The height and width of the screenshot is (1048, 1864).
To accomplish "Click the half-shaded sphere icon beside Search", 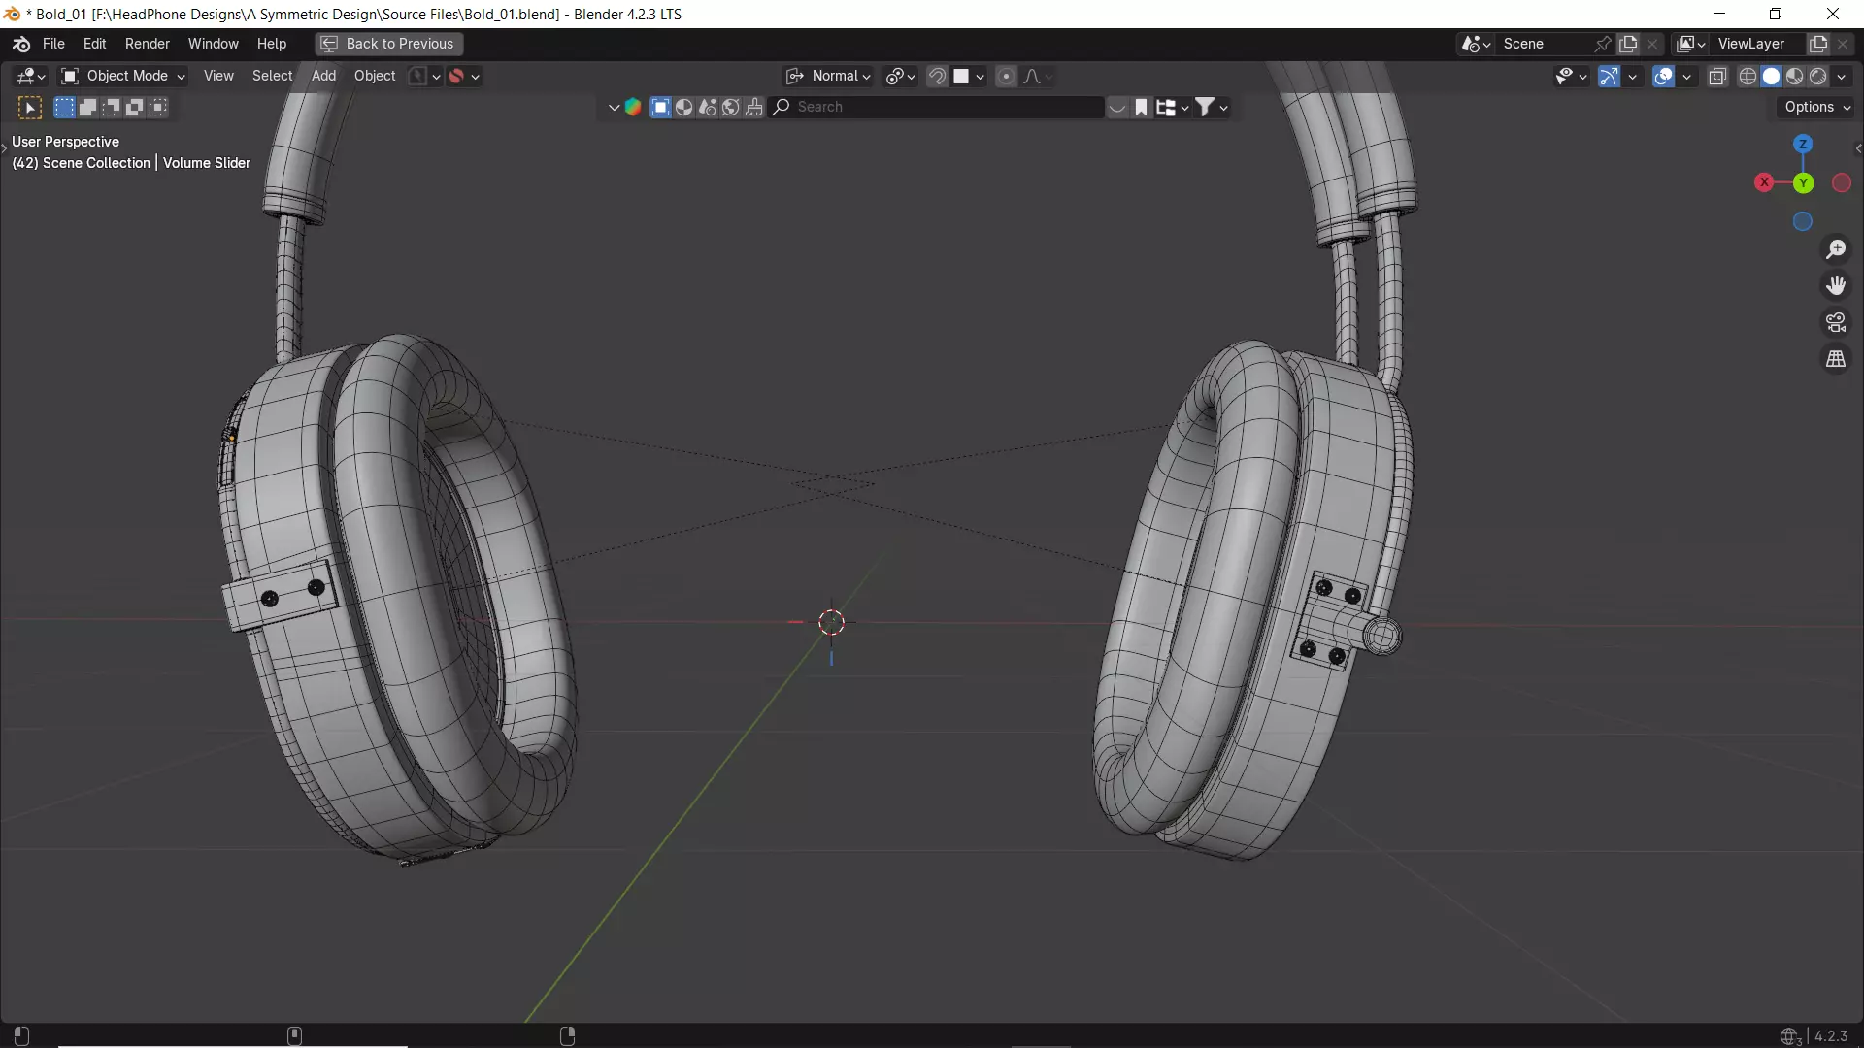I will (683, 108).
